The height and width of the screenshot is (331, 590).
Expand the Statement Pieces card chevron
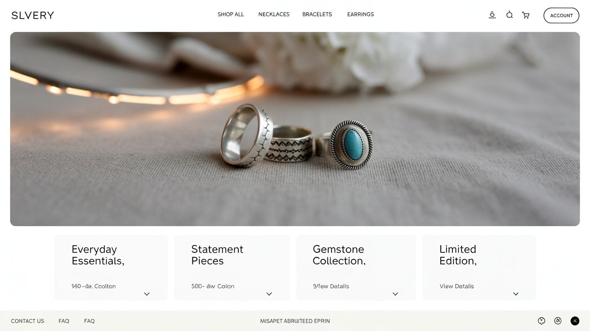[x=269, y=294]
